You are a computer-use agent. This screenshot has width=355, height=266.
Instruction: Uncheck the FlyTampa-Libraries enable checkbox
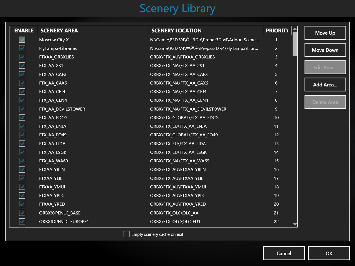(22, 48)
